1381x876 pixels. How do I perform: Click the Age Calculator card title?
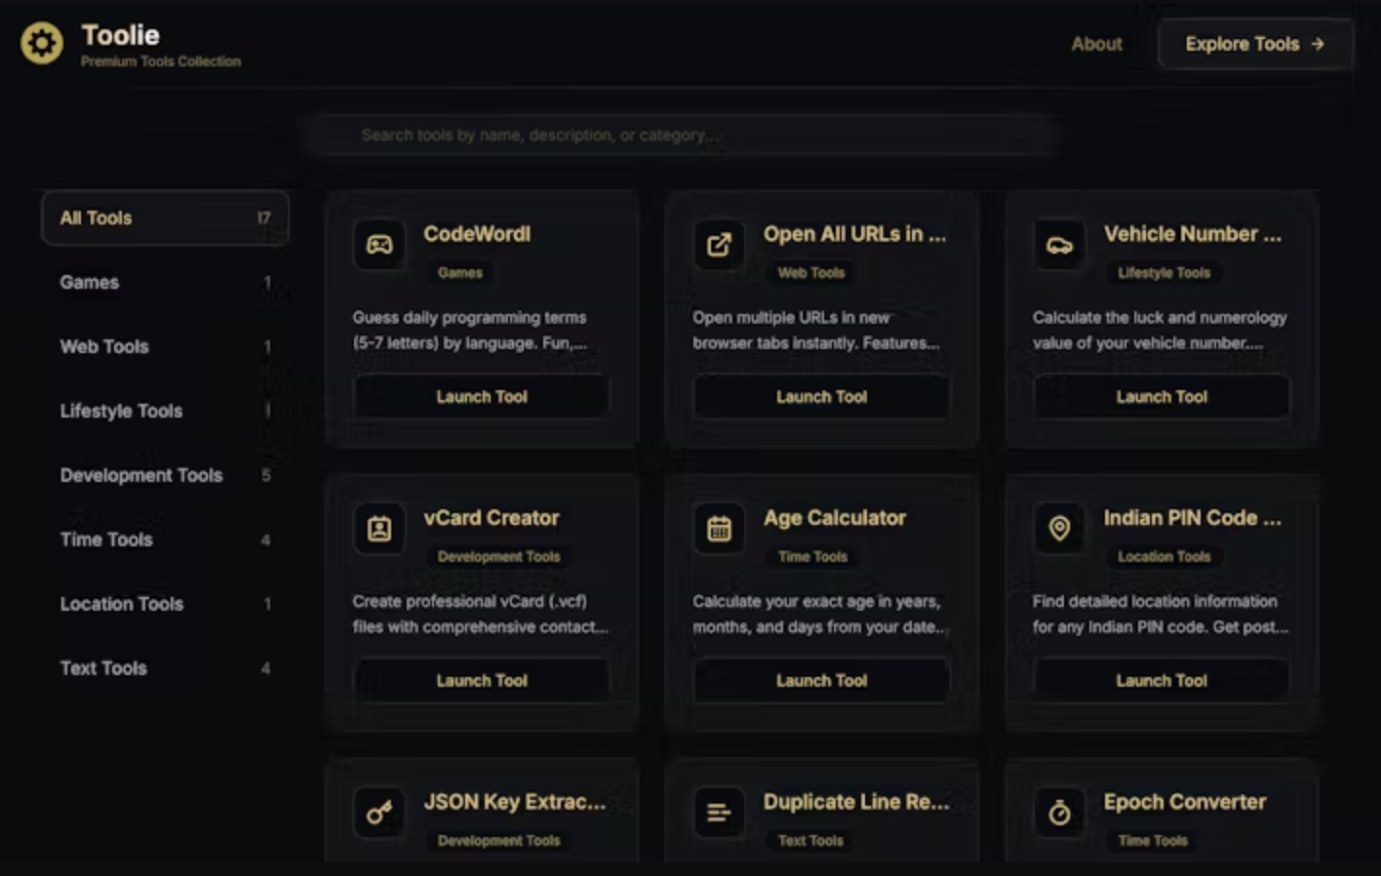click(x=835, y=518)
